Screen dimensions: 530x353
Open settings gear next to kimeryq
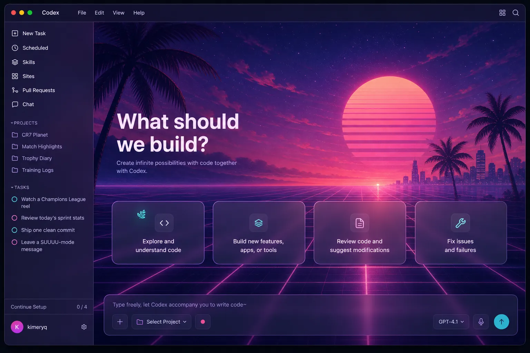pyautogui.click(x=84, y=327)
